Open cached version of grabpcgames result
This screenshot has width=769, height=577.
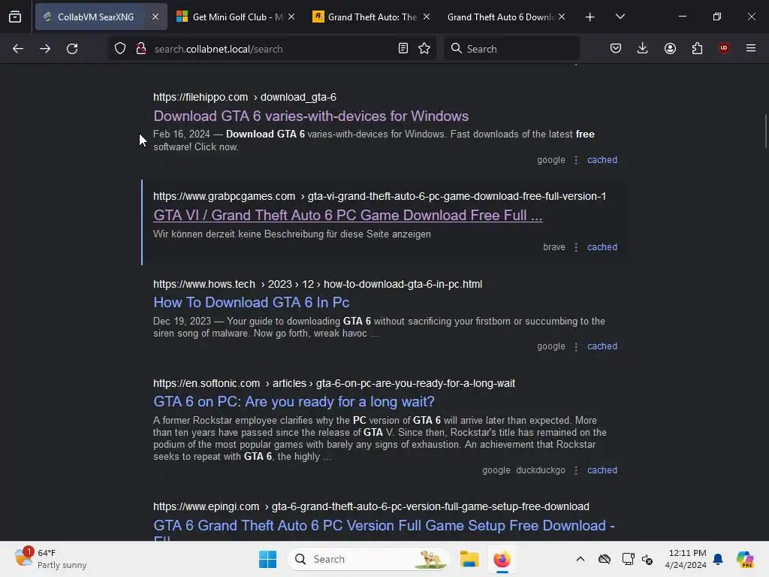click(x=602, y=247)
